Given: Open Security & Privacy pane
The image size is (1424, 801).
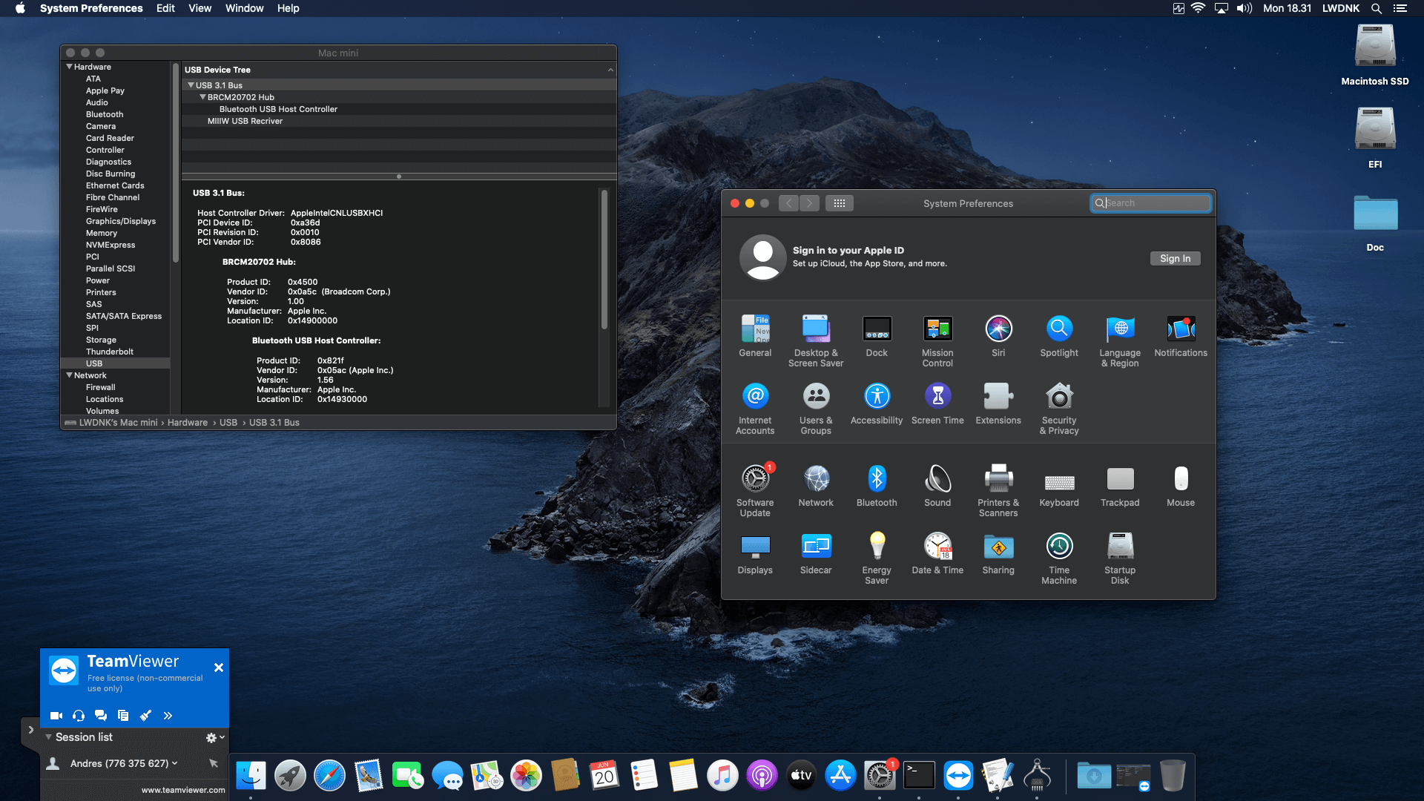Looking at the screenshot, I should 1059,408.
